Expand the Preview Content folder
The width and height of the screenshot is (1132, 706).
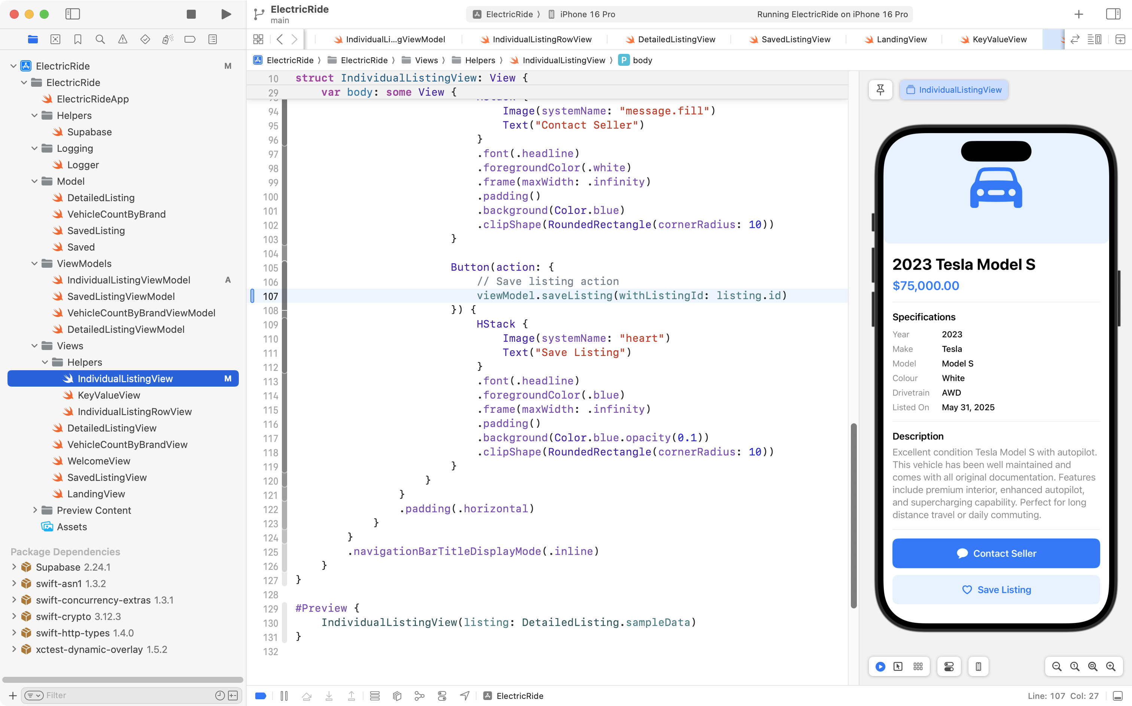(34, 510)
